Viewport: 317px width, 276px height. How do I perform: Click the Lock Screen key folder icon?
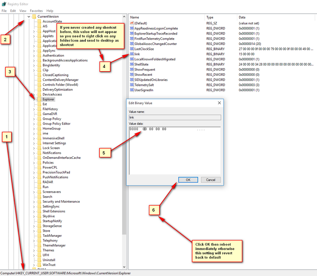tap(39, 148)
